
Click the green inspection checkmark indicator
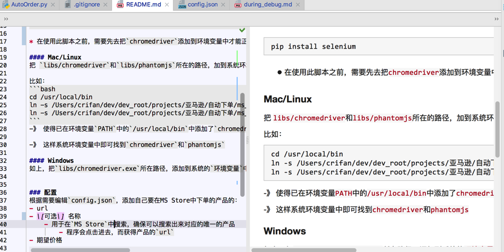(x=242, y=30)
